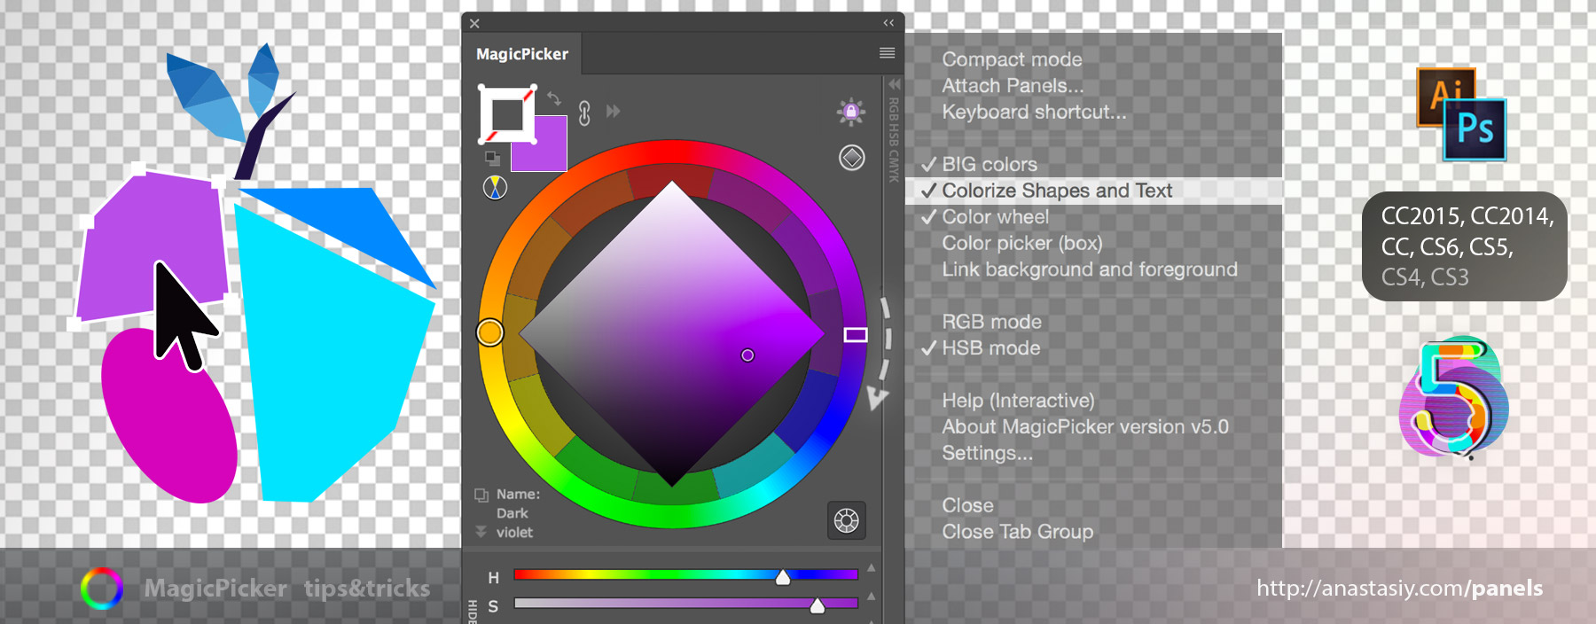The image size is (1596, 624).
Task: Click the up arrow beside S slider
Action: click(872, 597)
